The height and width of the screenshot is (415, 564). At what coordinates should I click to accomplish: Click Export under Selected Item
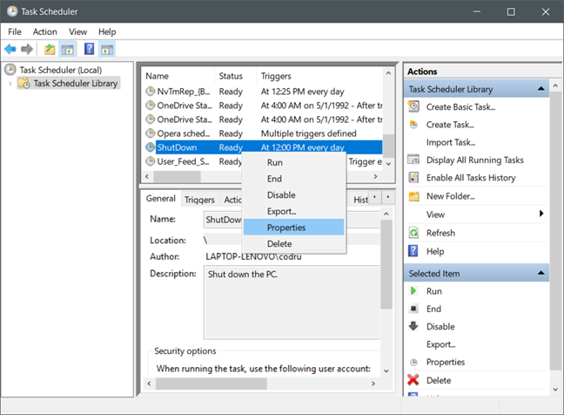point(440,344)
